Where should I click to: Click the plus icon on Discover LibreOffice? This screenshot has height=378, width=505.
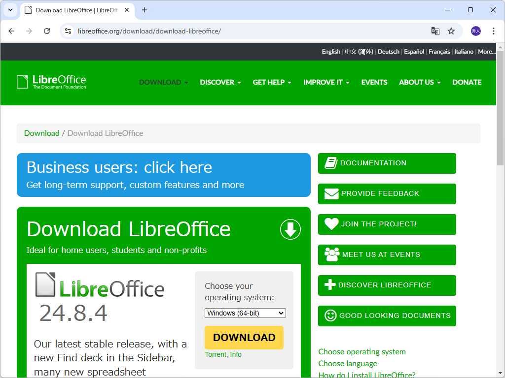point(331,285)
